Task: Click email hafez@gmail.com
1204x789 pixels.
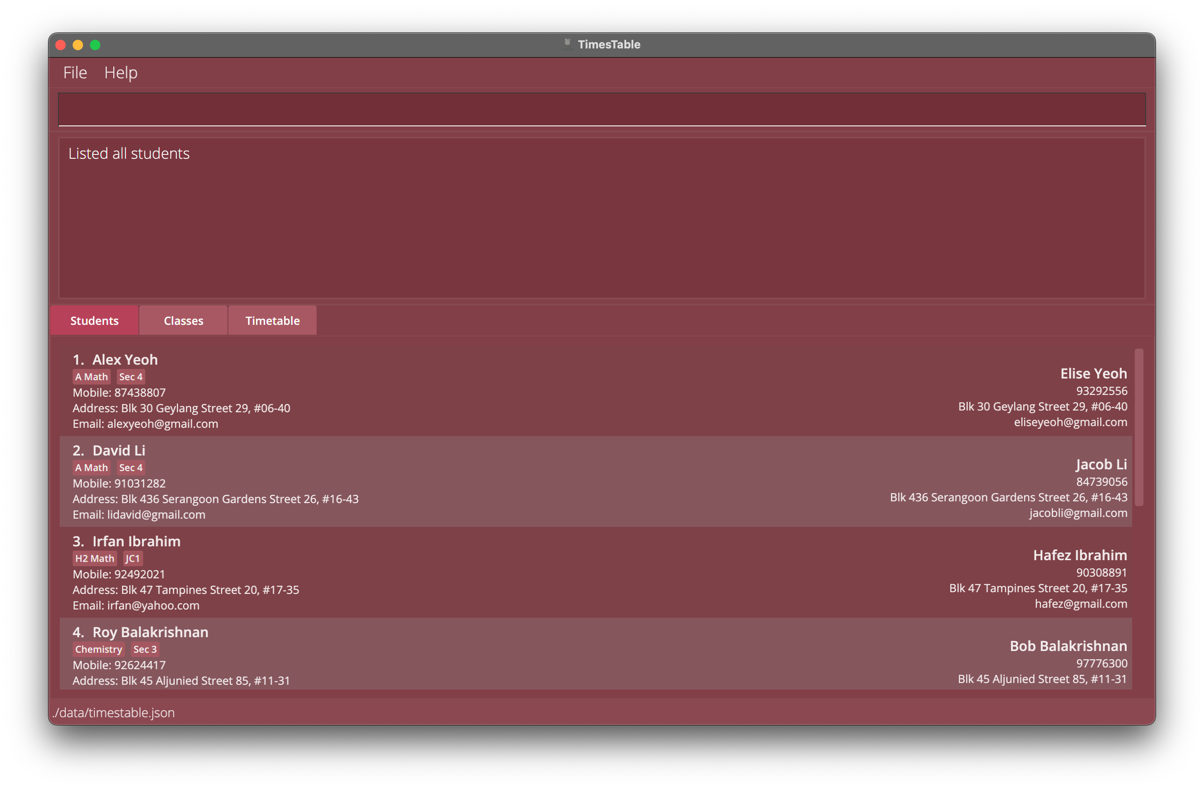Action: 1081,604
